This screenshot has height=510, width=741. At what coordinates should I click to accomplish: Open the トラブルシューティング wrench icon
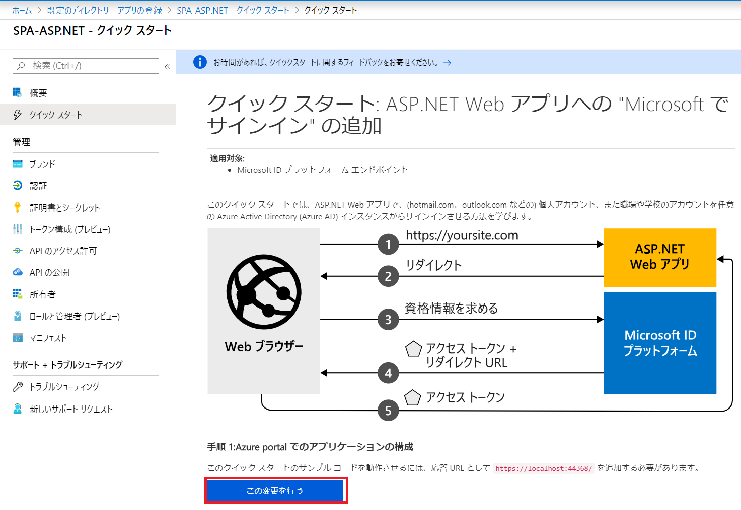(x=17, y=386)
